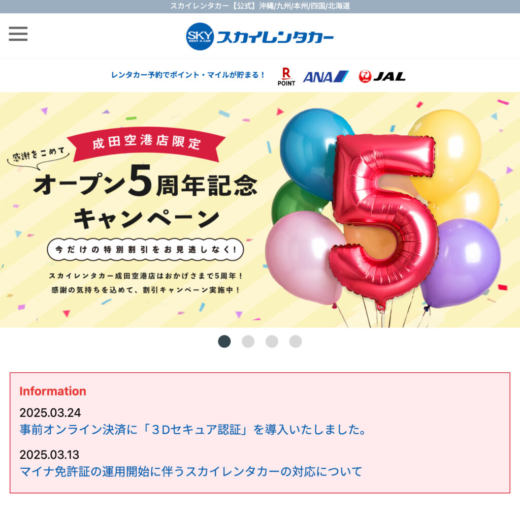This screenshot has width=520, height=509.
Task: Click the Information section heading
Action: click(53, 391)
